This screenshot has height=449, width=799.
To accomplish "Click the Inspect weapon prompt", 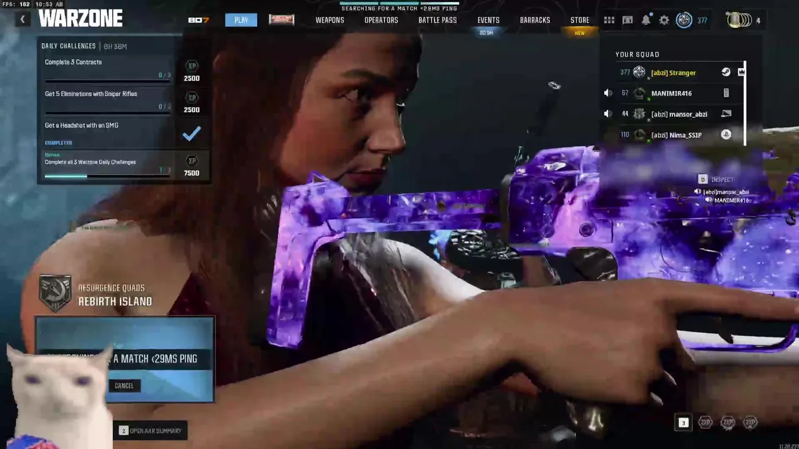I will (717, 180).
